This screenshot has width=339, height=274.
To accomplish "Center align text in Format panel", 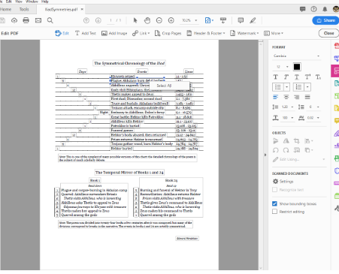I will click(286, 97).
